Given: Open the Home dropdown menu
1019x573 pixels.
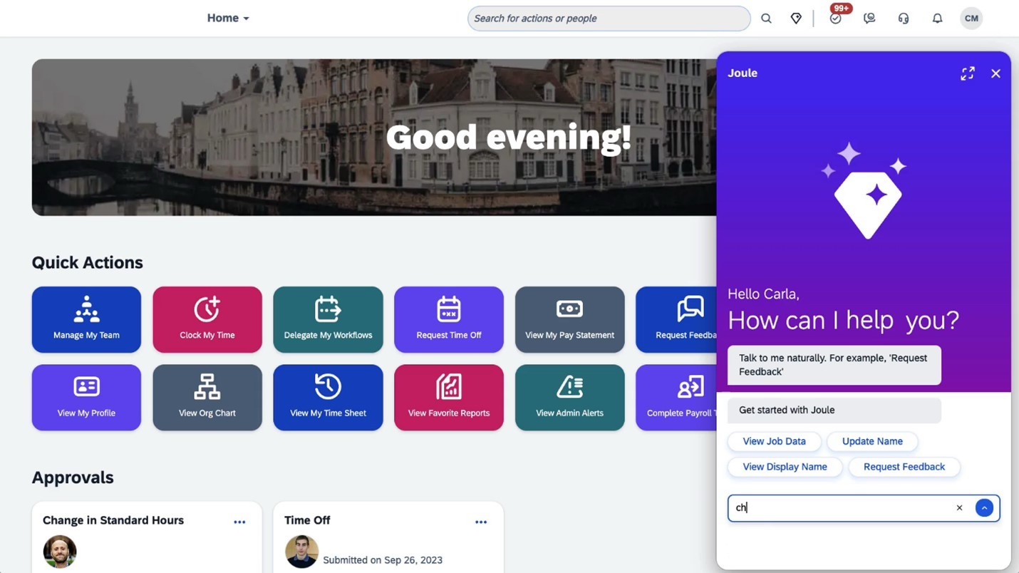Looking at the screenshot, I should tap(228, 19).
